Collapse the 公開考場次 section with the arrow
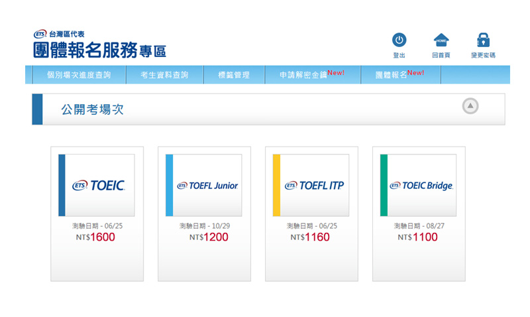The width and height of the screenshot is (530, 317). [470, 106]
